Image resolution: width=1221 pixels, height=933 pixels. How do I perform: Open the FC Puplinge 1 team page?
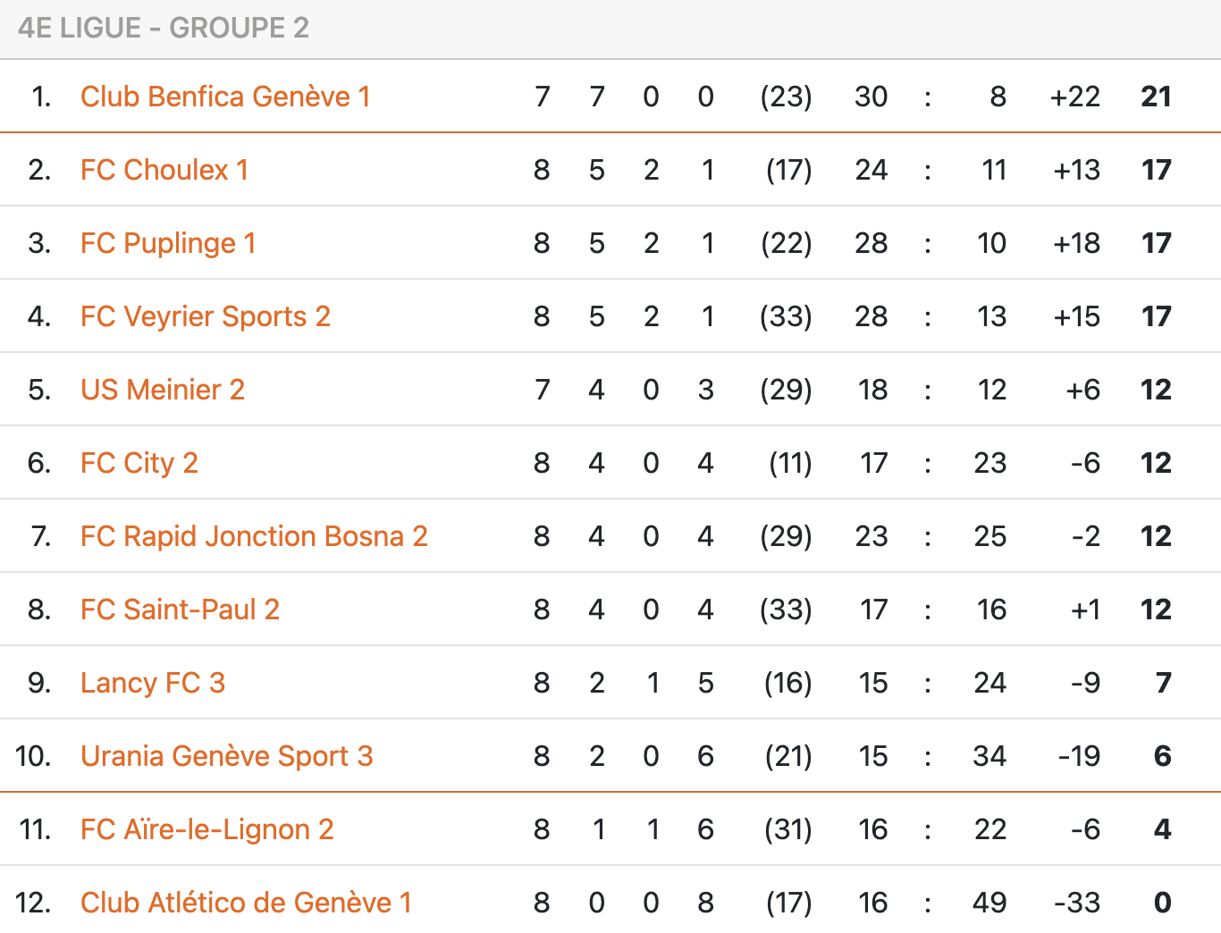[x=168, y=243]
